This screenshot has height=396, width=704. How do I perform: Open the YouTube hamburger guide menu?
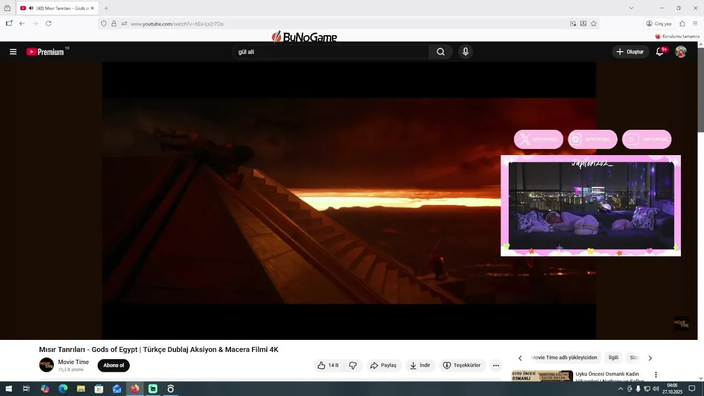click(13, 52)
